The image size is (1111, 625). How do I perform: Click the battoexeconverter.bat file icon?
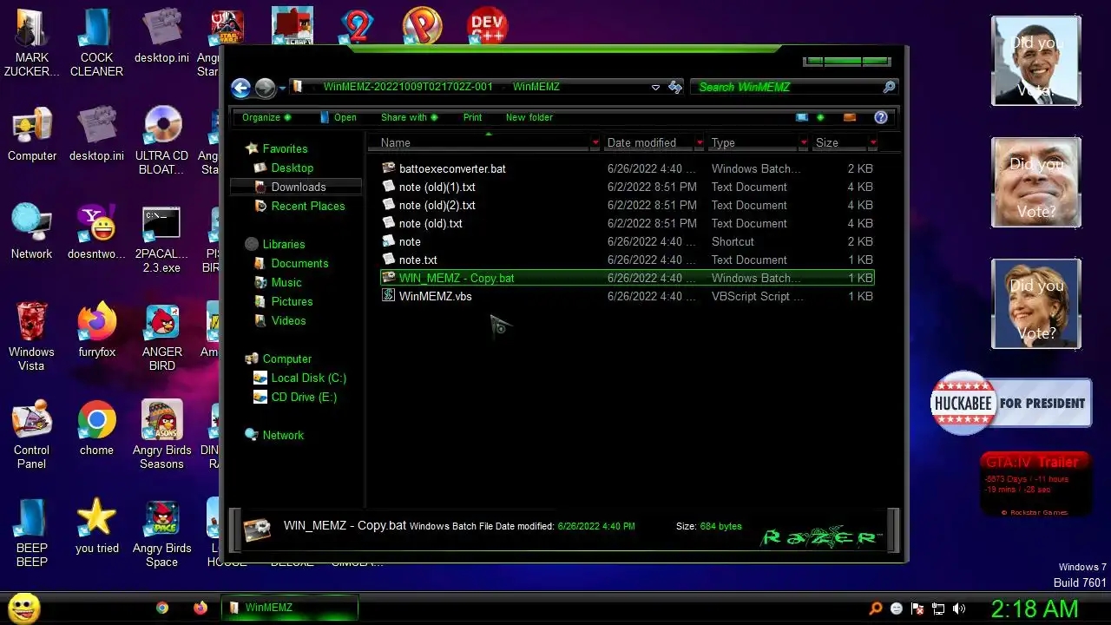[389, 168]
